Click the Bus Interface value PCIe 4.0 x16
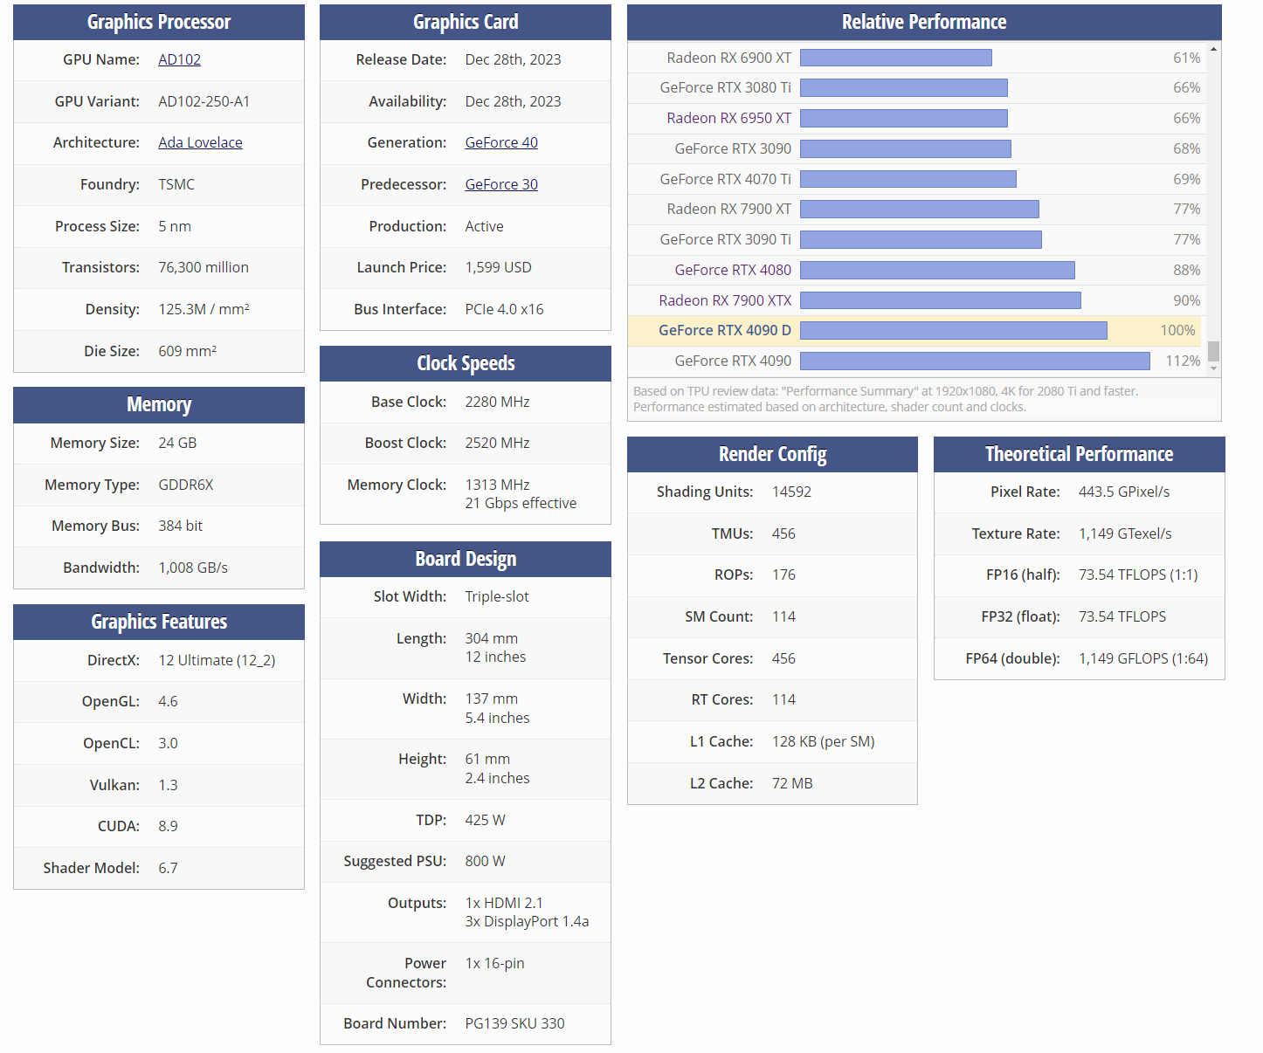1263x1053 pixels. (505, 309)
